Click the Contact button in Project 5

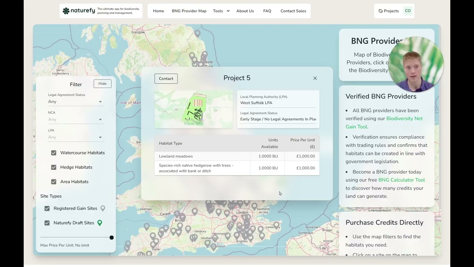pos(166,79)
